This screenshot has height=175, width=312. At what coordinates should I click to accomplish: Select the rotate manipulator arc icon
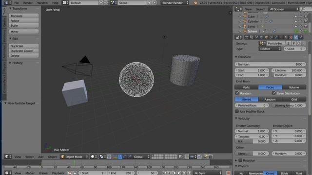click(125, 157)
